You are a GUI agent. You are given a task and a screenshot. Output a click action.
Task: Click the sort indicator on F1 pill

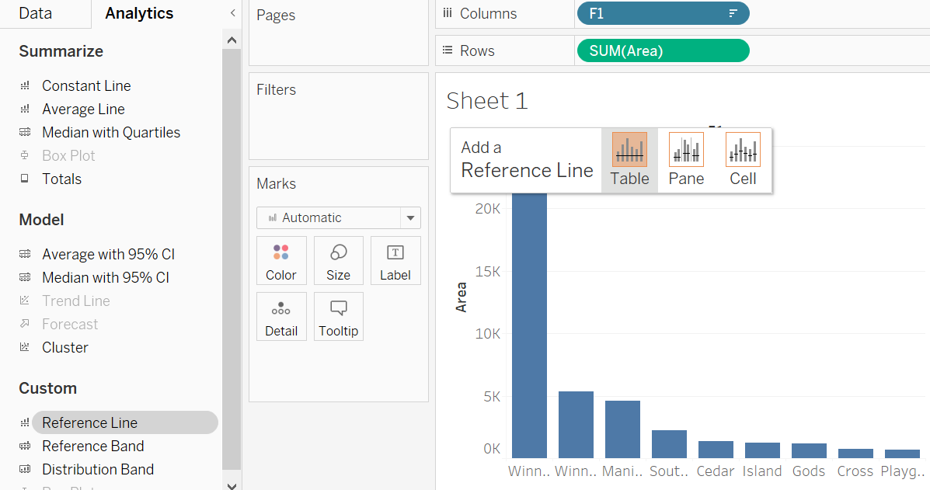click(733, 14)
